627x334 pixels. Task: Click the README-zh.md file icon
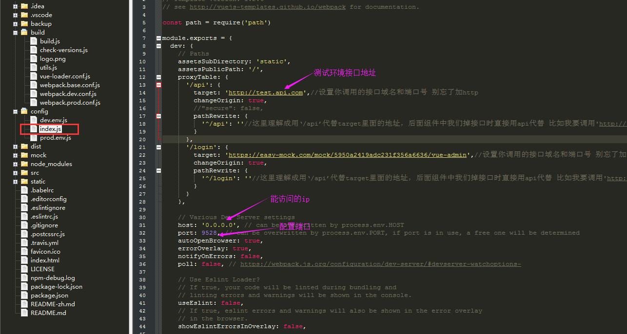pyautogui.click(x=24, y=304)
